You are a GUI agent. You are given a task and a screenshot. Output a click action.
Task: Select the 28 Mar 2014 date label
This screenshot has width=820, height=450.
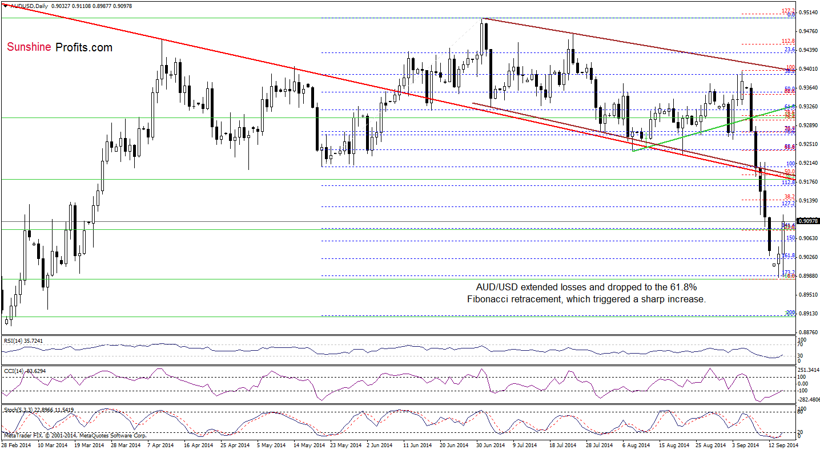click(x=126, y=445)
